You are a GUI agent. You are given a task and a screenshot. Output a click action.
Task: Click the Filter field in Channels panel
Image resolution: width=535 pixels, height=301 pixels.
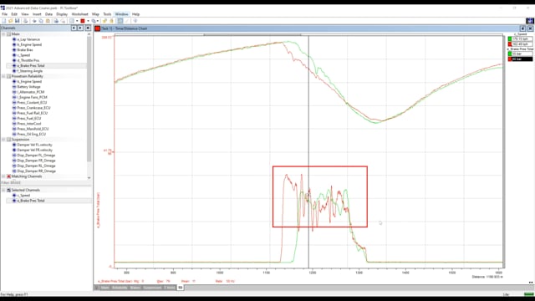[x=46, y=183]
